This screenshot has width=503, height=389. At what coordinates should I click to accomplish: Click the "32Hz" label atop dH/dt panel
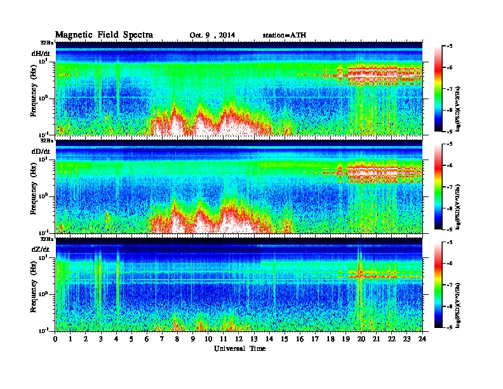(x=46, y=42)
